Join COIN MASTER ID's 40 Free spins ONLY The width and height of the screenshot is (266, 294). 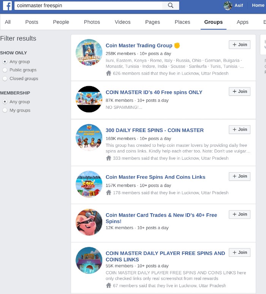pyautogui.click(x=239, y=91)
